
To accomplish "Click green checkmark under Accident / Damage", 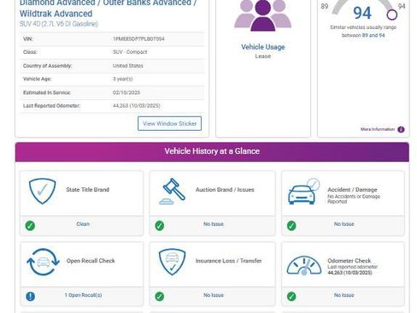I will click(x=291, y=226).
